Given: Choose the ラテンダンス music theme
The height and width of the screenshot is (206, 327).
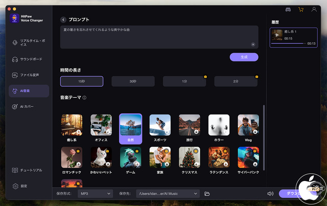Looking at the screenshot, I should [x=219, y=161].
